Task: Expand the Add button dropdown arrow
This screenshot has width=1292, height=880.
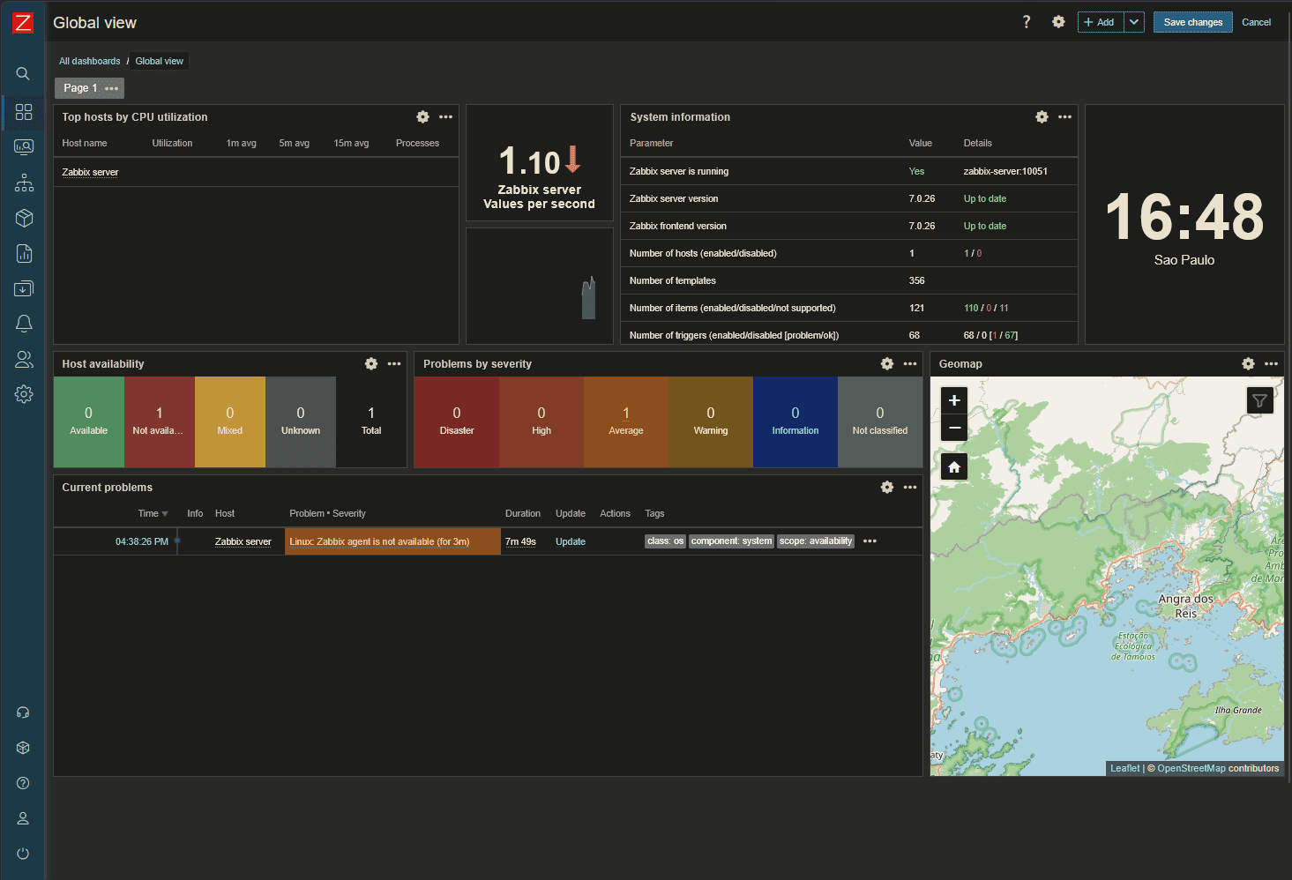Action: [1134, 22]
